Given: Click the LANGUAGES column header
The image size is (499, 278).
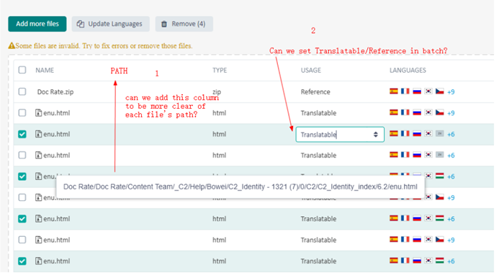Looking at the screenshot, I should [408, 70].
